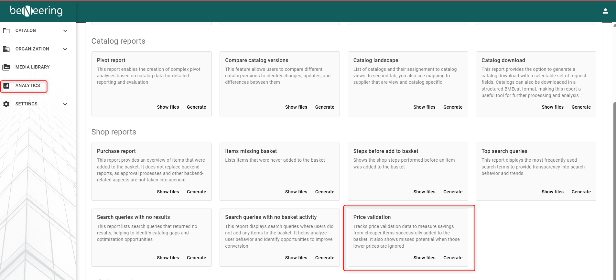
Task: Click the Organization building icon
Action: (6, 49)
